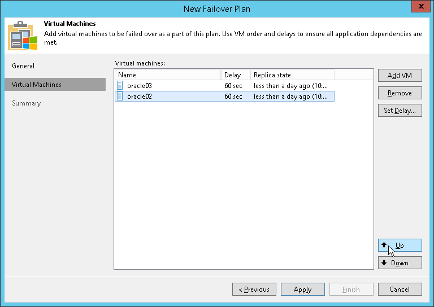Image resolution: width=434 pixels, height=307 pixels.
Task: Sort by Replica state column header
Action: [x=292, y=75]
